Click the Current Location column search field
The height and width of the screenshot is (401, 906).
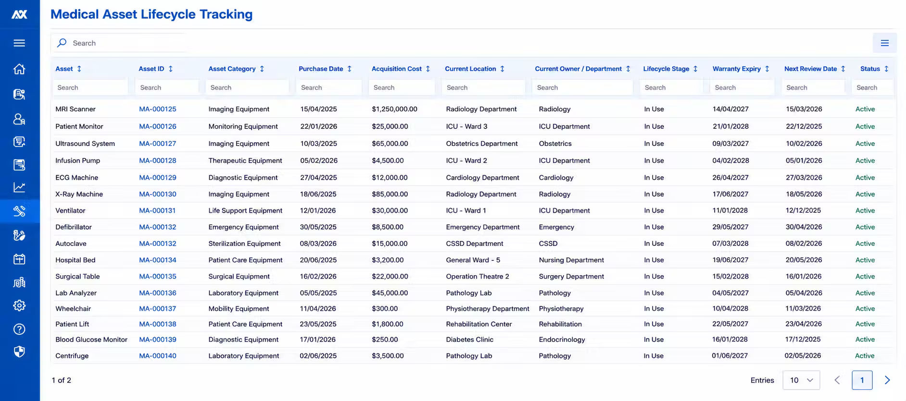pos(483,87)
